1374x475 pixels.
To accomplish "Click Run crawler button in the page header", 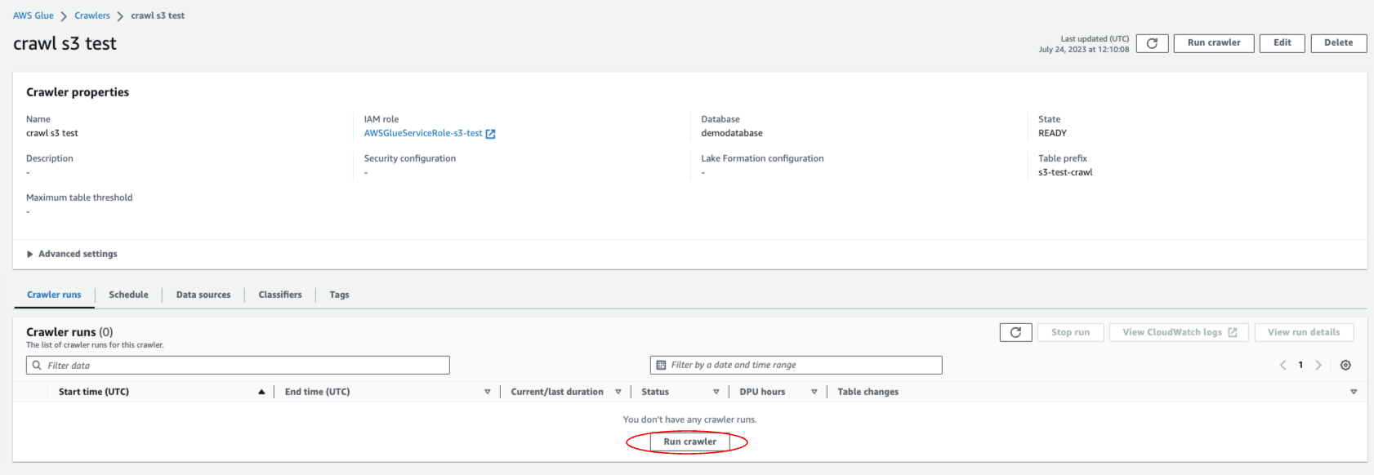I will (1213, 43).
